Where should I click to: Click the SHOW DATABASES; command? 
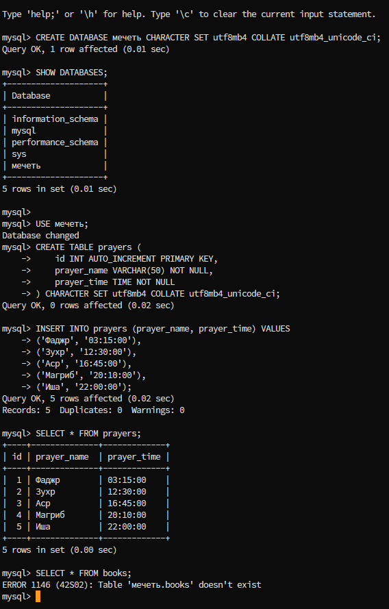71,73
